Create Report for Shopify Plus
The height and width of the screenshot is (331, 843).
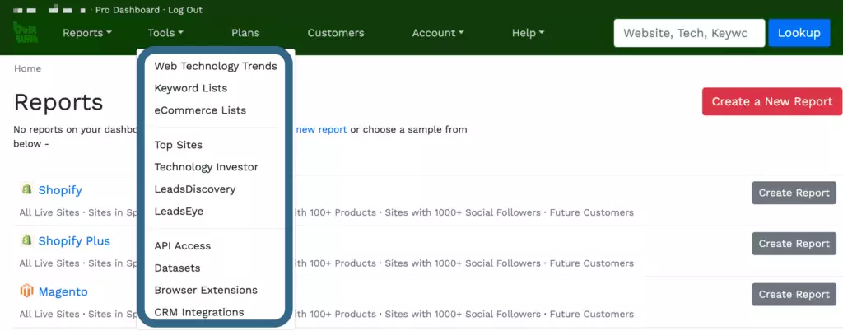tap(794, 244)
